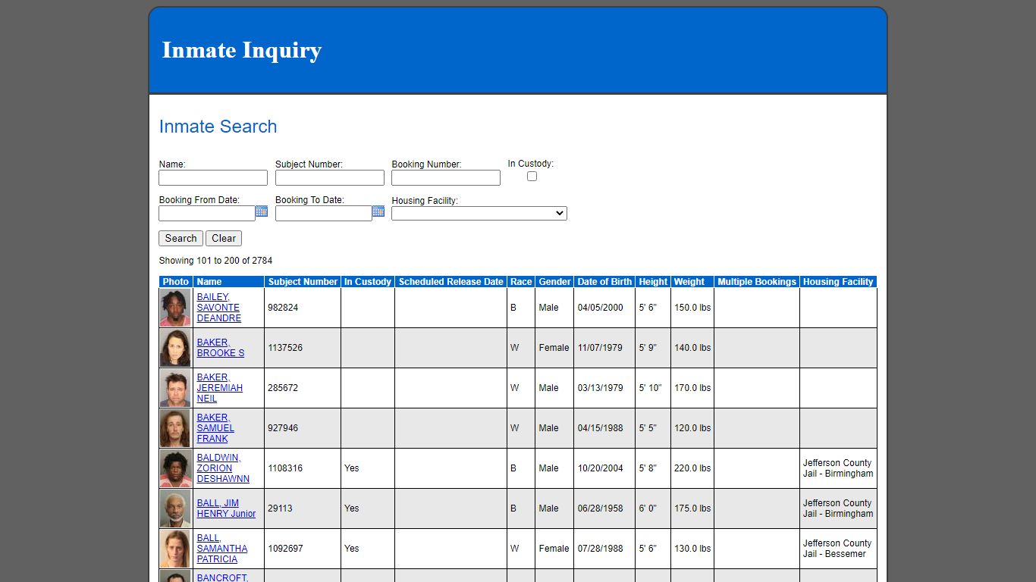Open inmate BAKER, BROOKE S record
Viewport: 1036px width, 582px height.
pos(221,348)
